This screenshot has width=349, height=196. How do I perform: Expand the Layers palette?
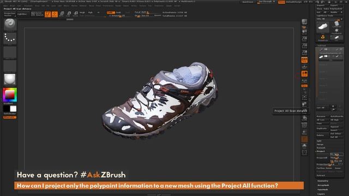point(321,194)
